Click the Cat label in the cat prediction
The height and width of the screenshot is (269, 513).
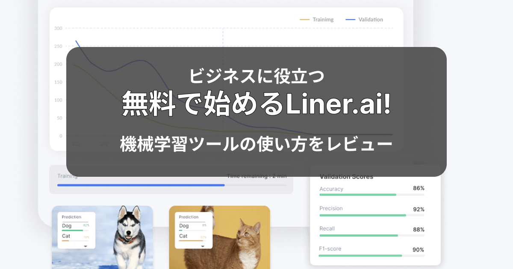pyautogui.click(x=183, y=236)
